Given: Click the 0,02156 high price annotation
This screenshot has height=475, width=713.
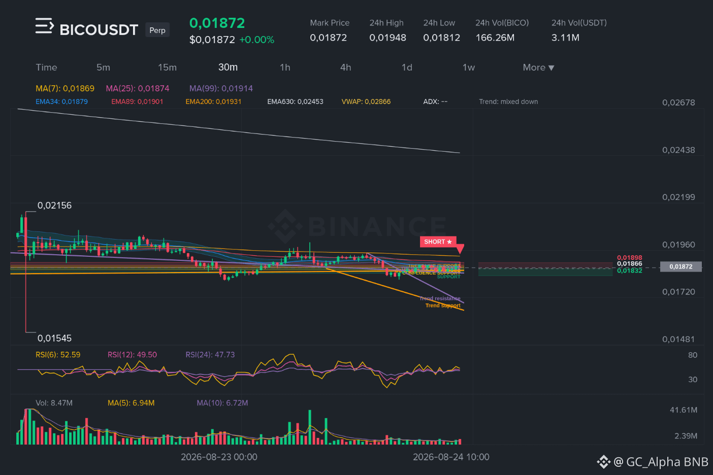Looking at the screenshot, I should point(54,206).
